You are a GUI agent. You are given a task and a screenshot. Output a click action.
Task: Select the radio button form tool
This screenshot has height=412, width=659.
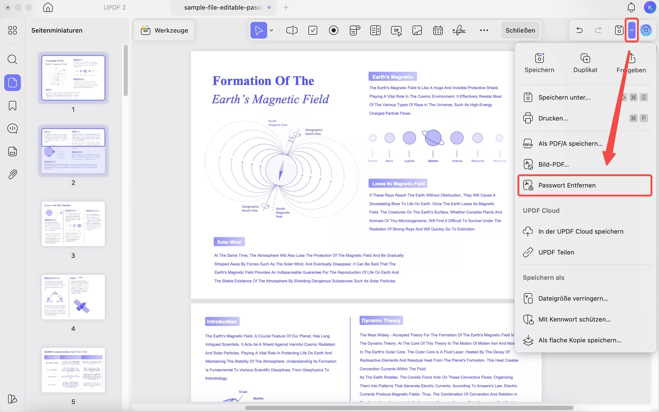point(333,30)
